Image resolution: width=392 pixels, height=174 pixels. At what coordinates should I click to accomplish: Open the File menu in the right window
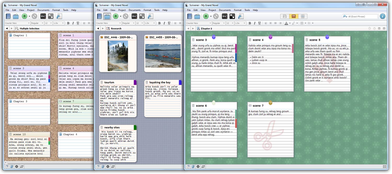click(x=189, y=10)
